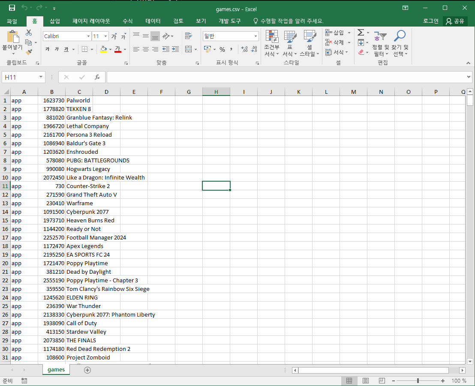Open number format dropdown showing 일반
This screenshot has height=386, width=475.
click(256, 36)
